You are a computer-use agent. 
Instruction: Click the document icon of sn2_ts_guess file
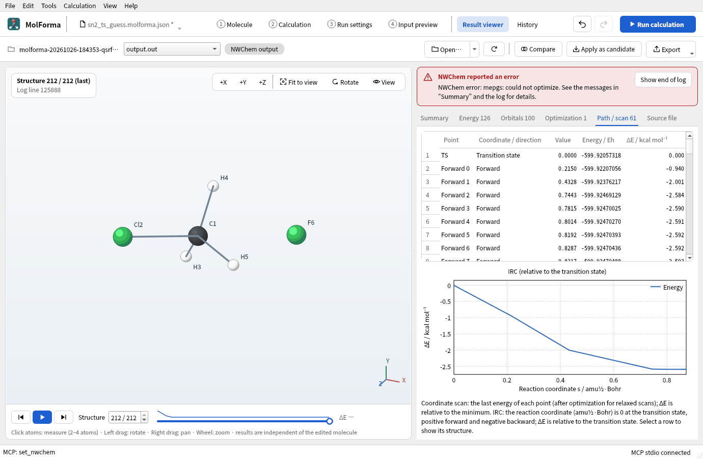click(83, 24)
